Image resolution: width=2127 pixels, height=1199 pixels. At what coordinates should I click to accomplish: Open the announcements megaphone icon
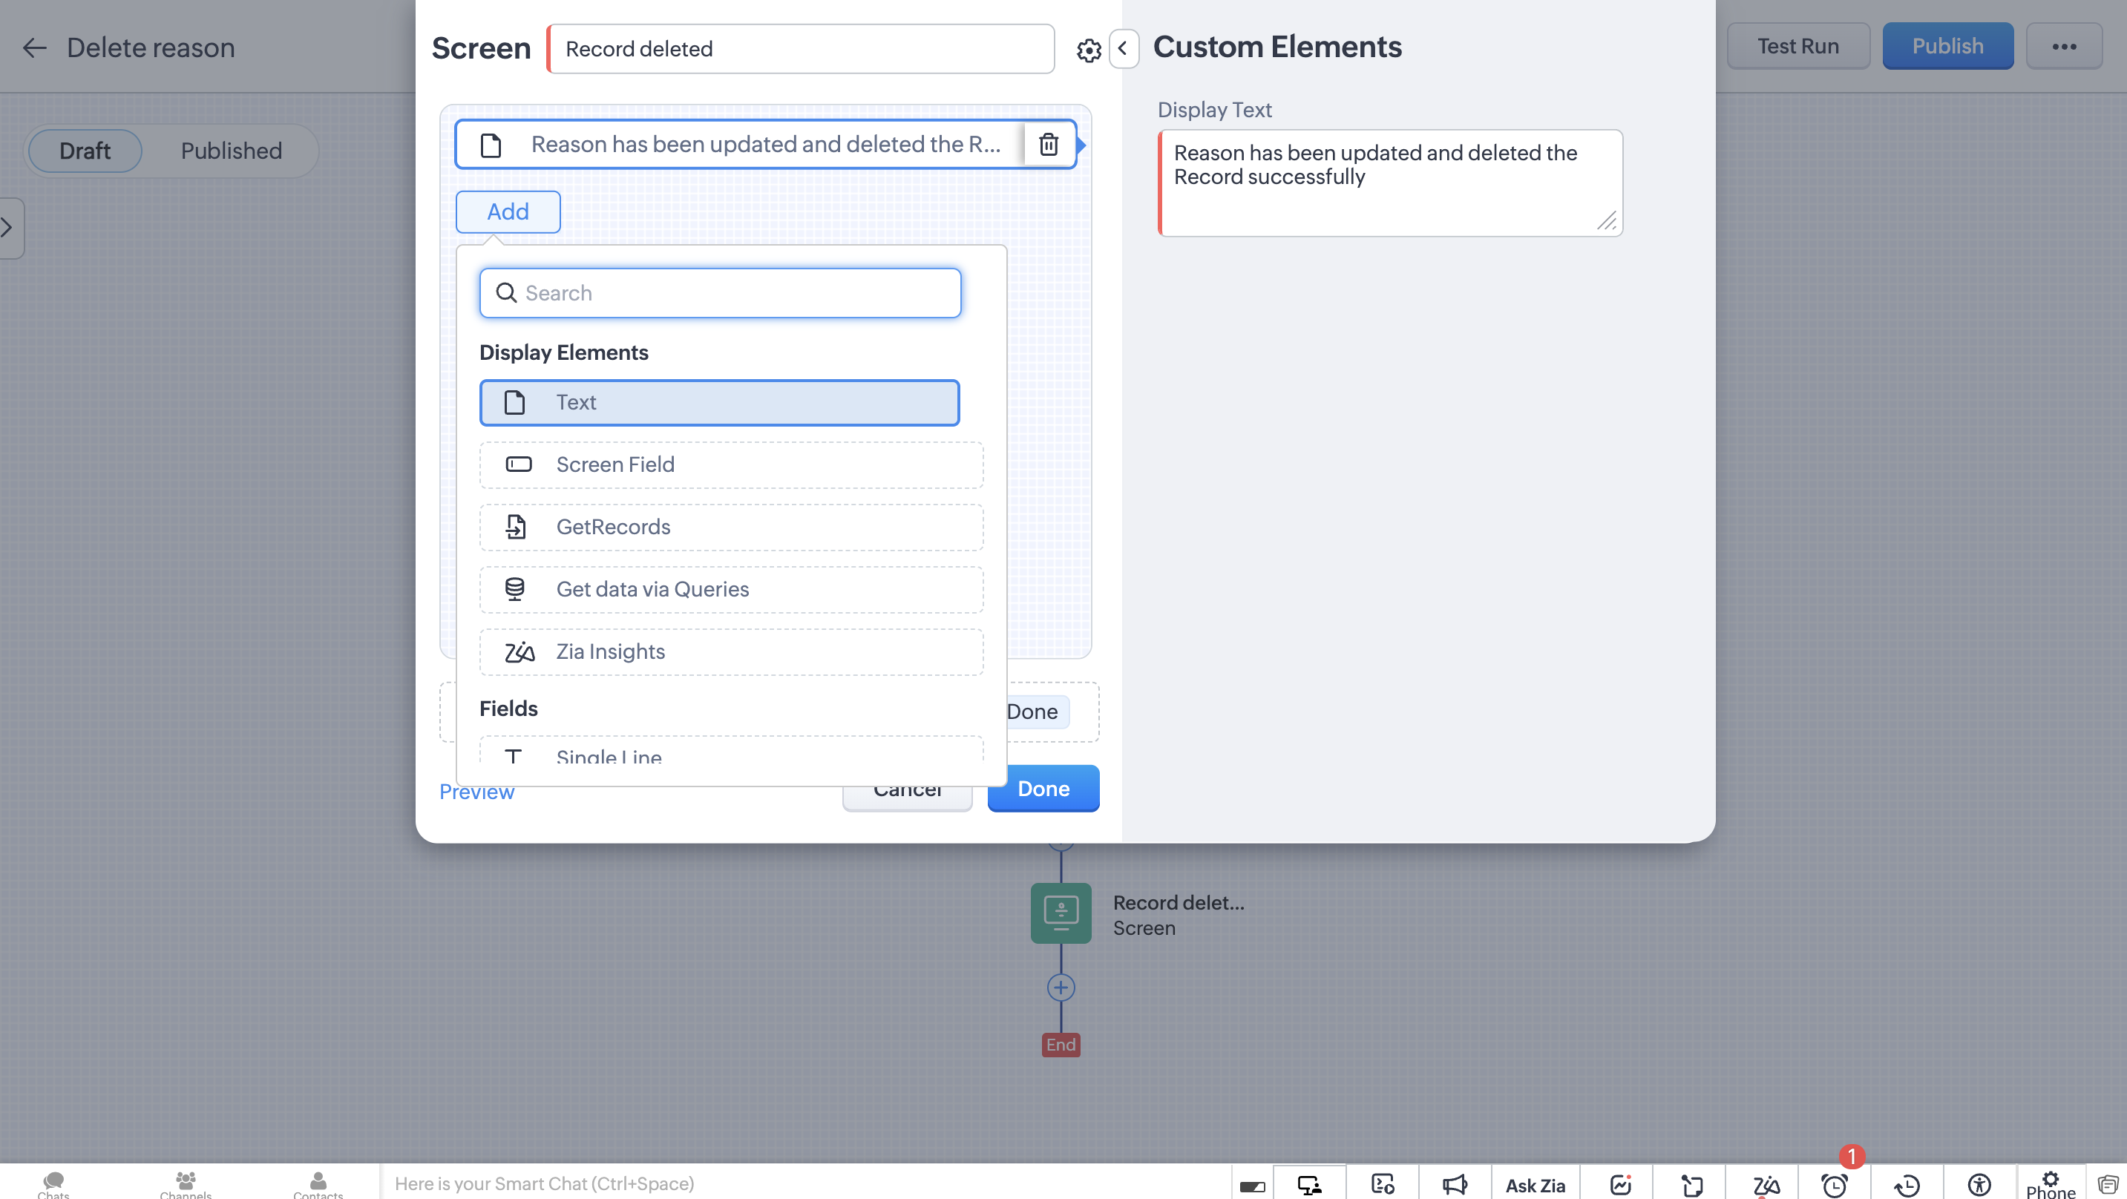pyautogui.click(x=1454, y=1185)
